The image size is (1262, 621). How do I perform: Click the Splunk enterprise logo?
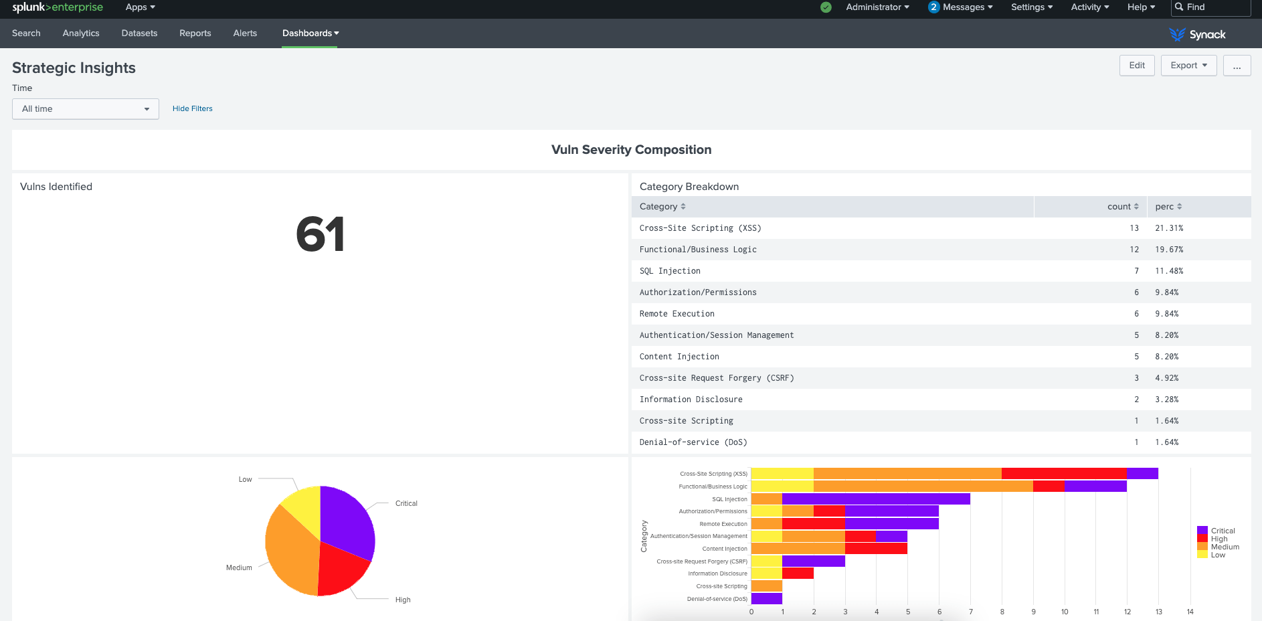tap(58, 7)
